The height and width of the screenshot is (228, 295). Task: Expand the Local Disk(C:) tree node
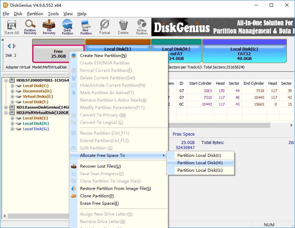coord(12,86)
